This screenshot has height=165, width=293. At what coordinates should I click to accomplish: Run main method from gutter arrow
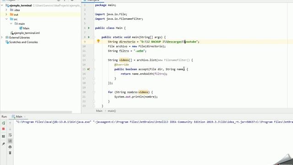click(89, 37)
